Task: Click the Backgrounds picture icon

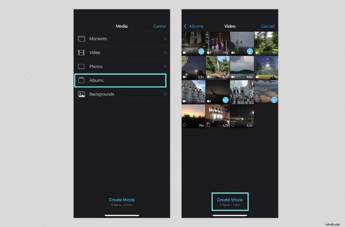Action: 82,94
